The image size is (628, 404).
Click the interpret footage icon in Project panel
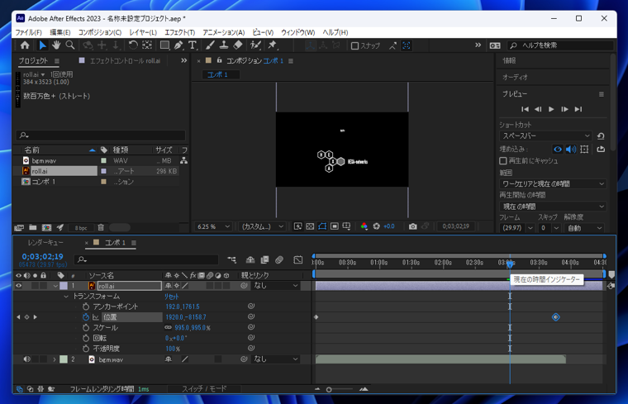(x=19, y=227)
